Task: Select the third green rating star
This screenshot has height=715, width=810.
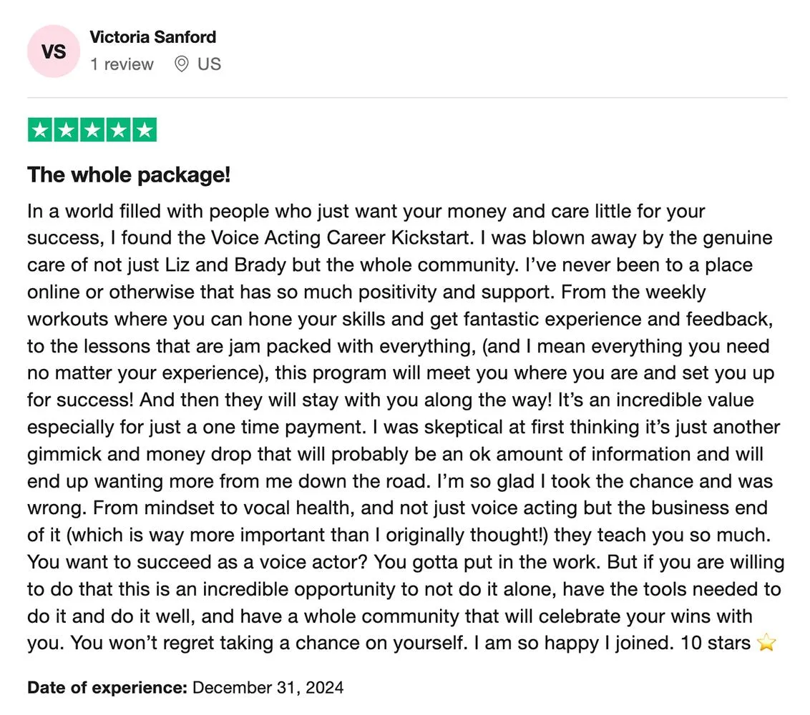Action: click(92, 130)
